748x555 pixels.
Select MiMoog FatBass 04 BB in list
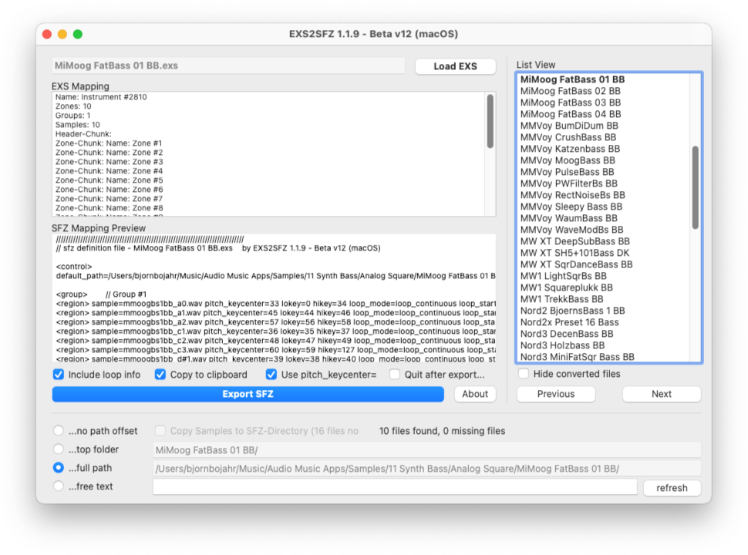tap(571, 114)
